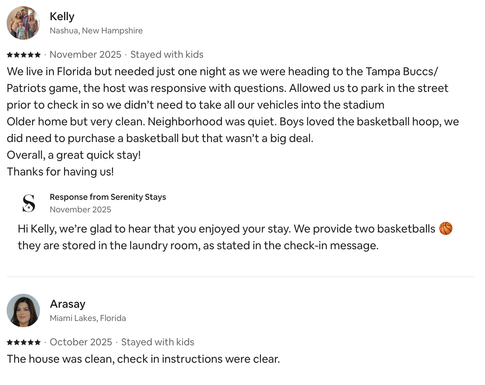This screenshot has width=485, height=385.
Task: Click November 2025 date beside Kelly's stars
Action: (x=85, y=55)
